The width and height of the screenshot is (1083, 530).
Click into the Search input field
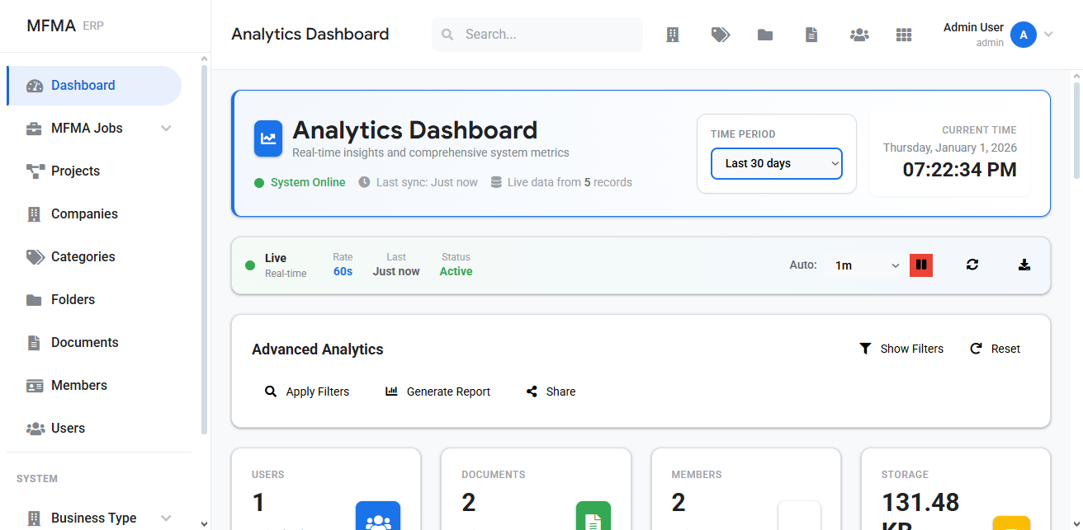click(545, 35)
